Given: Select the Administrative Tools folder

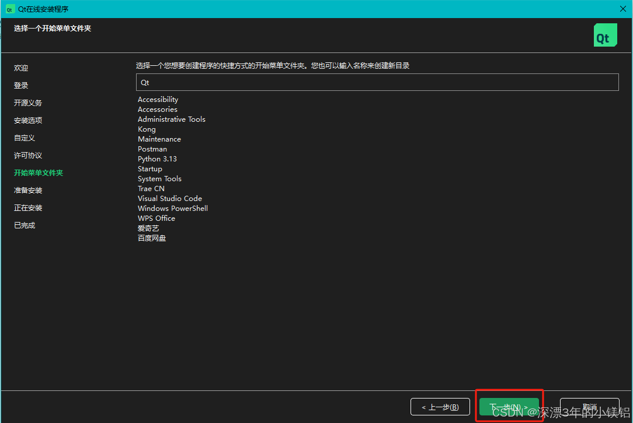Looking at the screenshot, I should [x=172, y=119].
